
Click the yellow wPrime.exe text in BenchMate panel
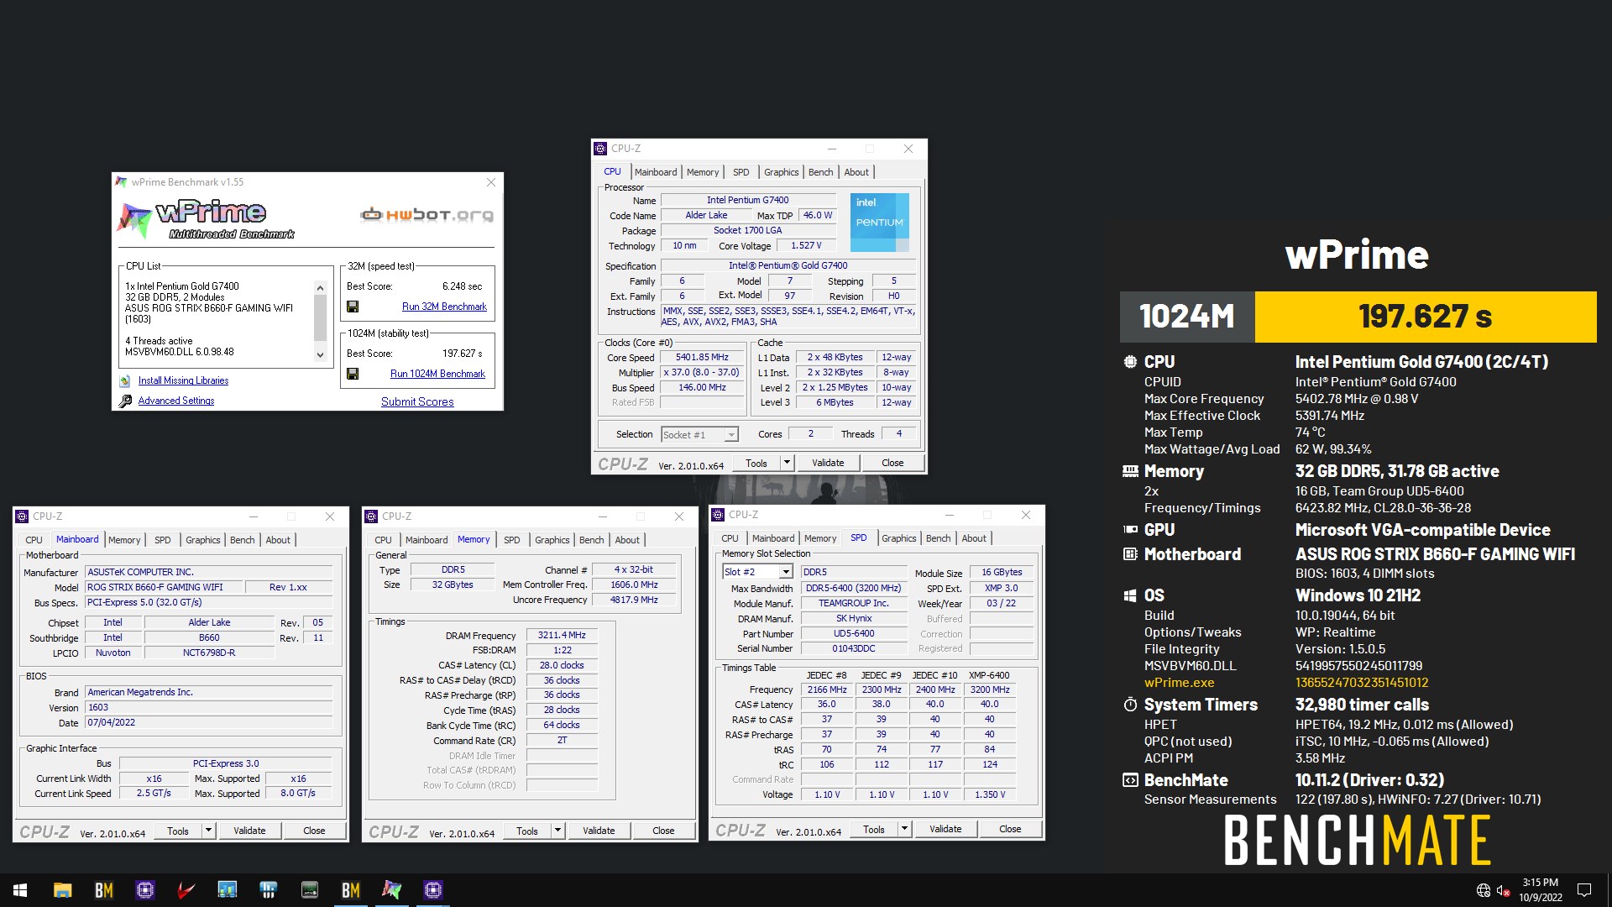tap(1179, 683)
